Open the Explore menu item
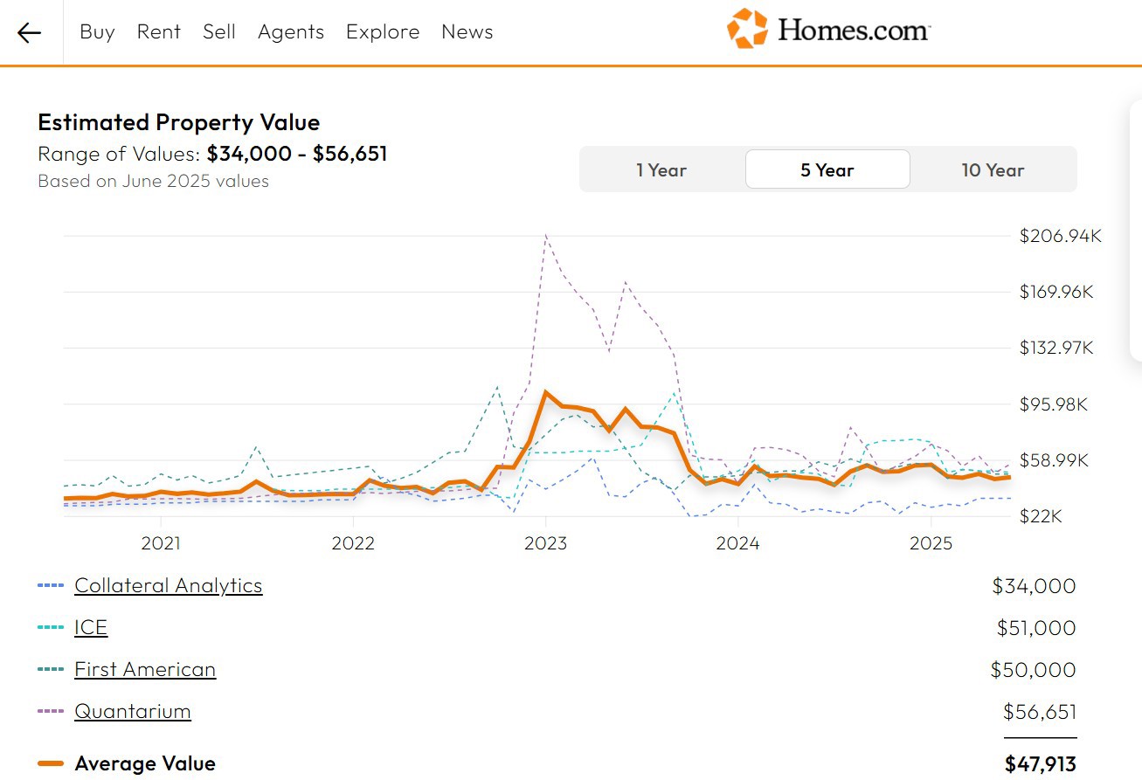Image resolution: width=1142 pixels, height=780 pixels. point(383,32)
